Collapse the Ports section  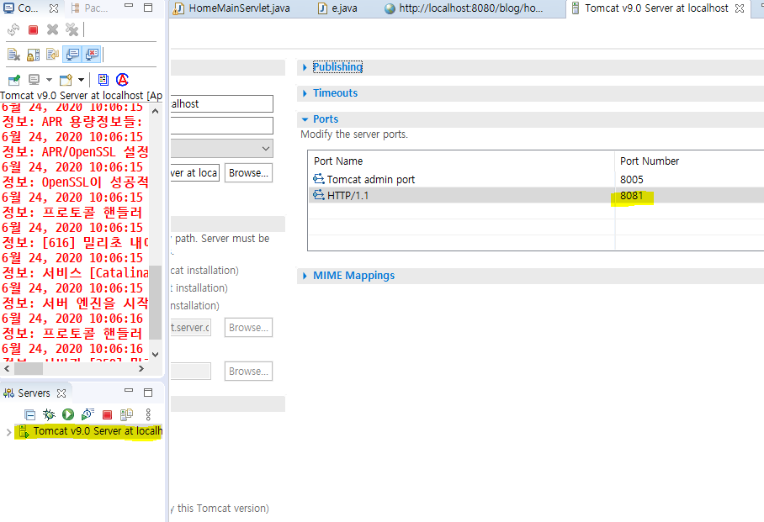[305, 119]
